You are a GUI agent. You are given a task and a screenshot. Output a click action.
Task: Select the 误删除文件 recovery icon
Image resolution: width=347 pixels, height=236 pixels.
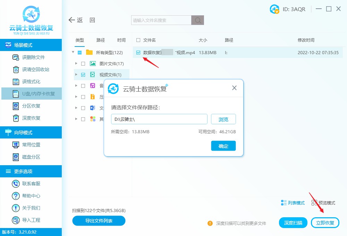point(16,58)
